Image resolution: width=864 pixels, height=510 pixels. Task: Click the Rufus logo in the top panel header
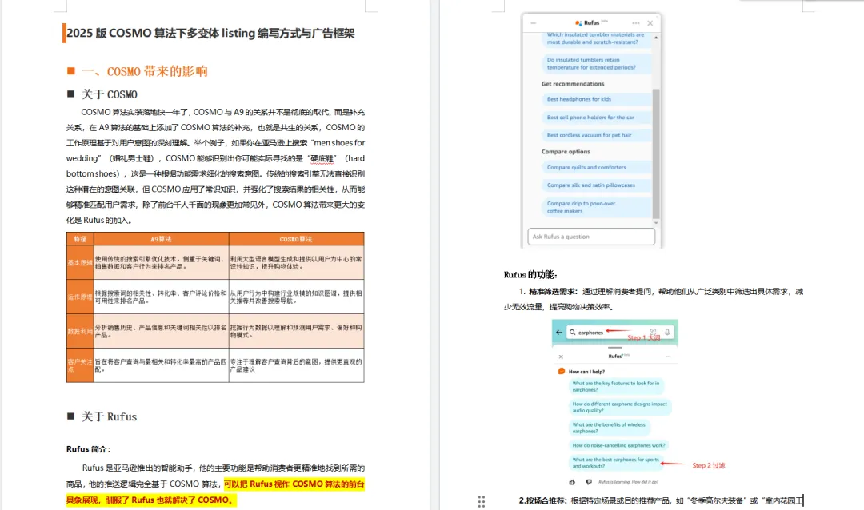coord(591,22)
